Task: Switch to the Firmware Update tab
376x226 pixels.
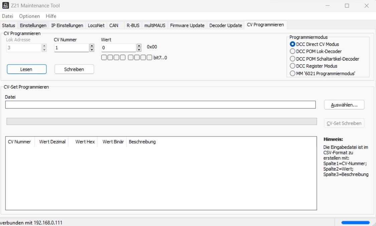Action: 187,25
